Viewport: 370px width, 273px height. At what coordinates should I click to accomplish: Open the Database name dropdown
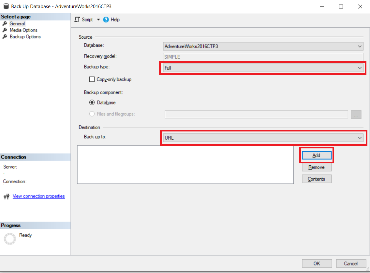[x=360, y=47]
